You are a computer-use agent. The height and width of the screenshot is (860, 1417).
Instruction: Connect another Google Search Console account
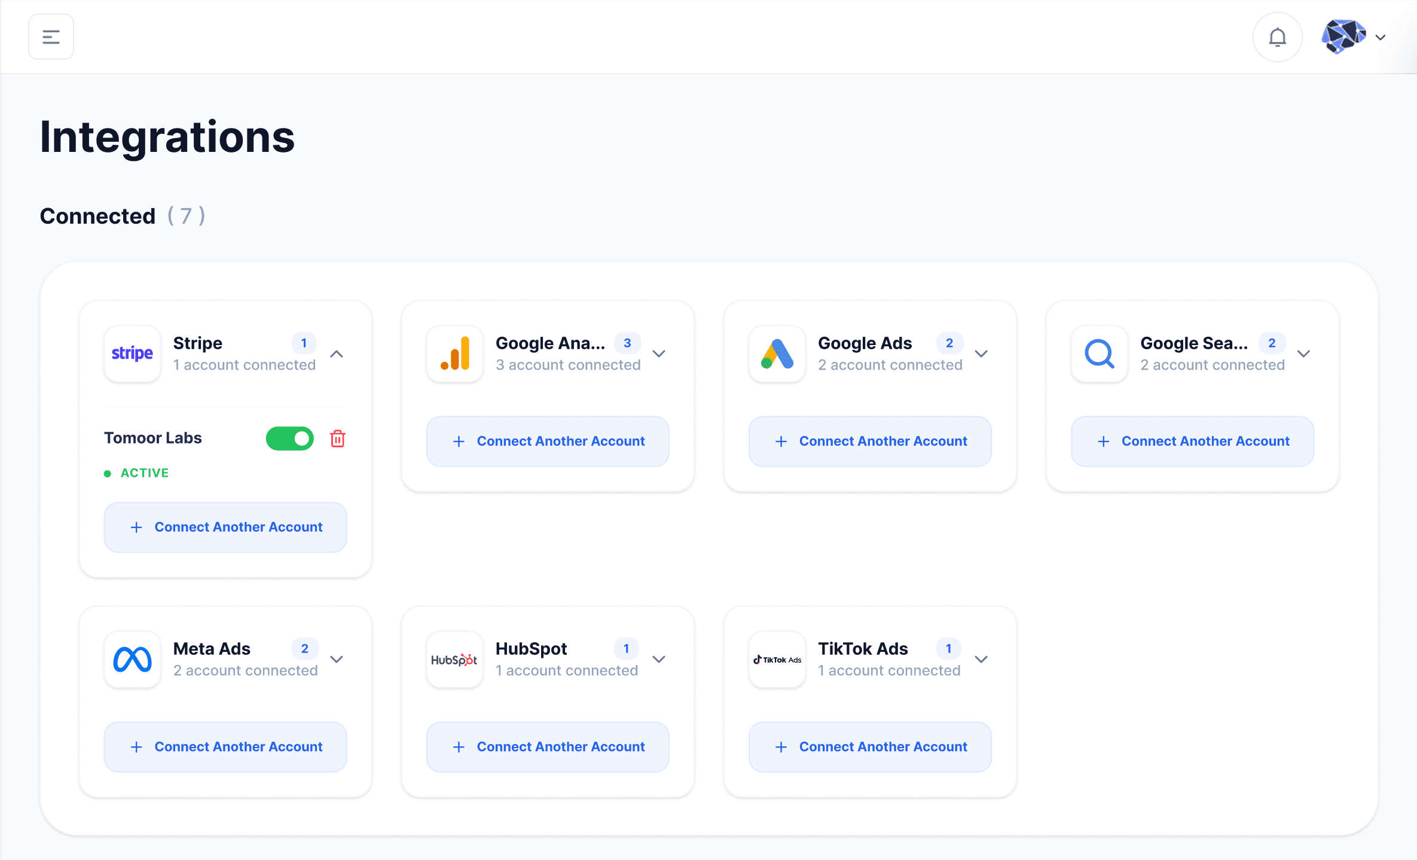click(1192, 441)
